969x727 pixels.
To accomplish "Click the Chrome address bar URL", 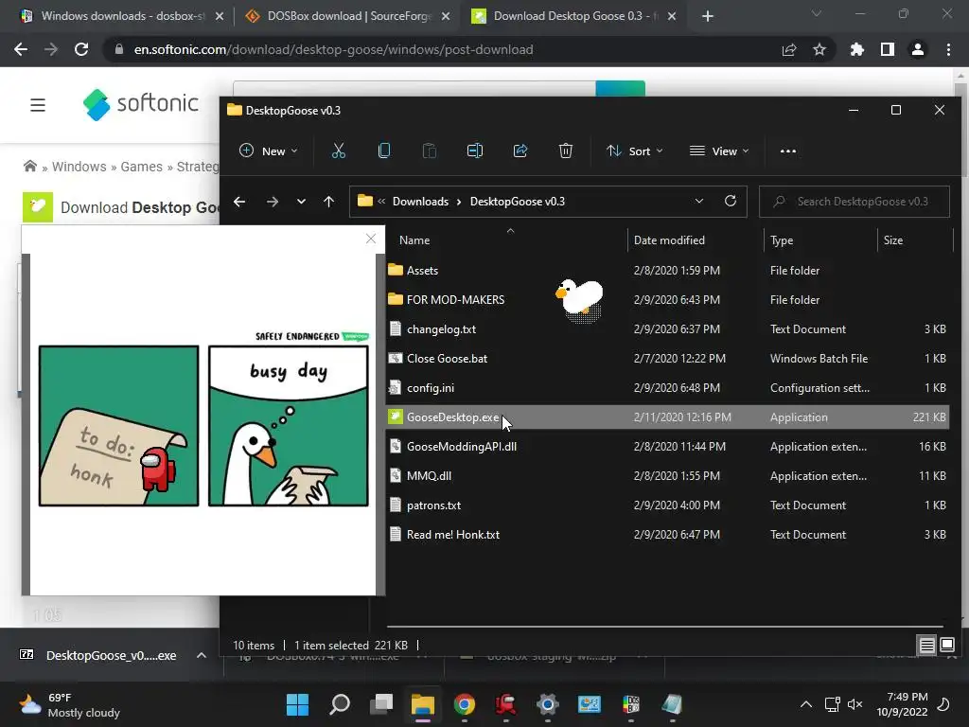I will 333,49.
